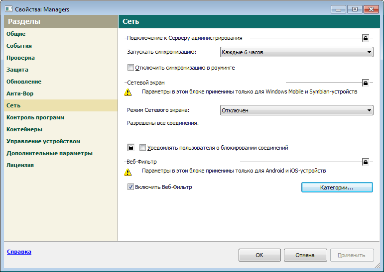
Task: Go to Контроль программ section
Action: [x=35, y=117]
